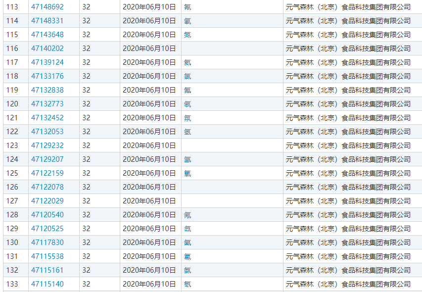Select the trademark name character in row 133
Viewport: 422px width, 292px height.
coord(188,285)
